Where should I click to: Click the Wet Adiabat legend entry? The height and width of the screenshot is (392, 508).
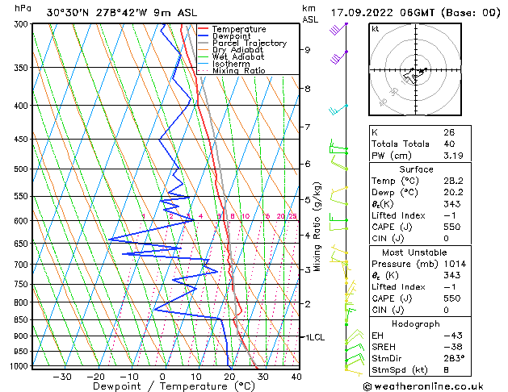(231, 57)
